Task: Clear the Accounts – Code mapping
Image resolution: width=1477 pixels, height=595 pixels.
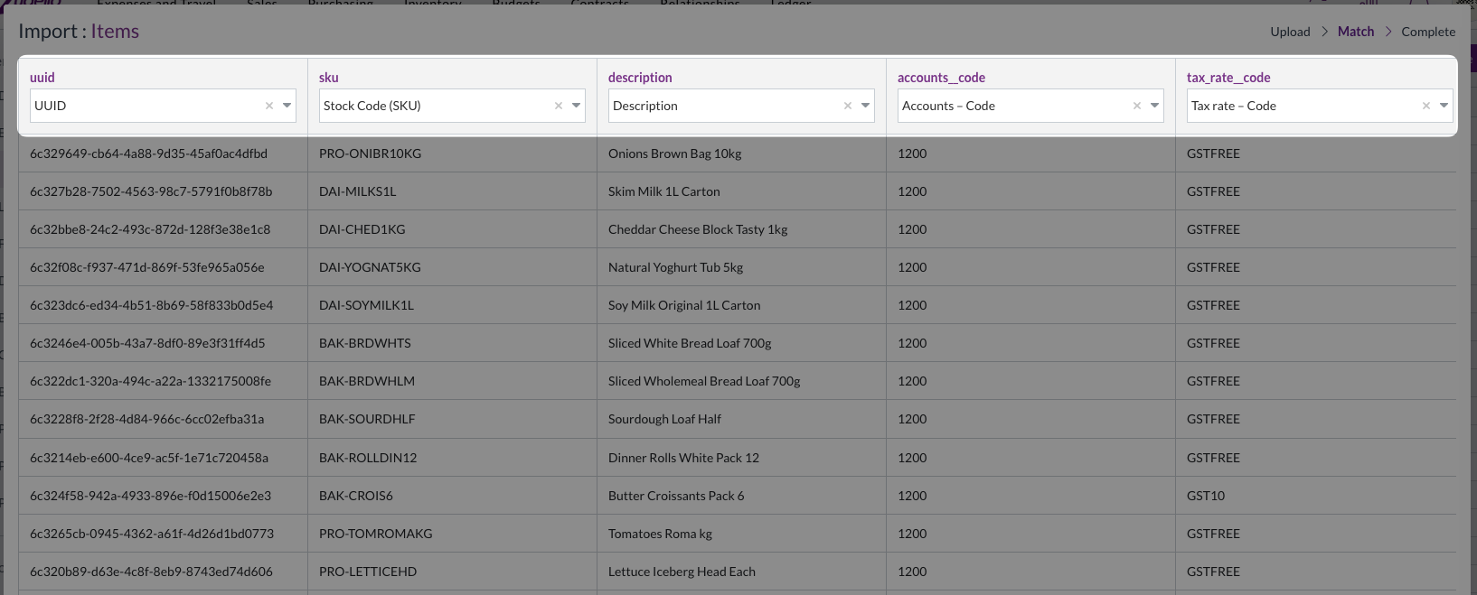Action: (1137, 106)
